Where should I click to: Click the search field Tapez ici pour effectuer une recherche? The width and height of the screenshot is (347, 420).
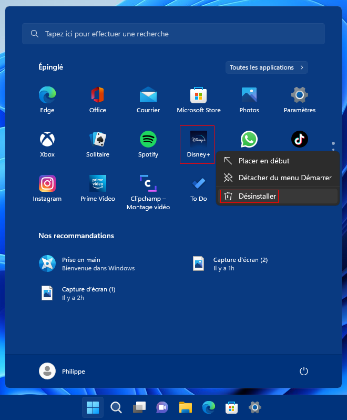tap(173, 34)
